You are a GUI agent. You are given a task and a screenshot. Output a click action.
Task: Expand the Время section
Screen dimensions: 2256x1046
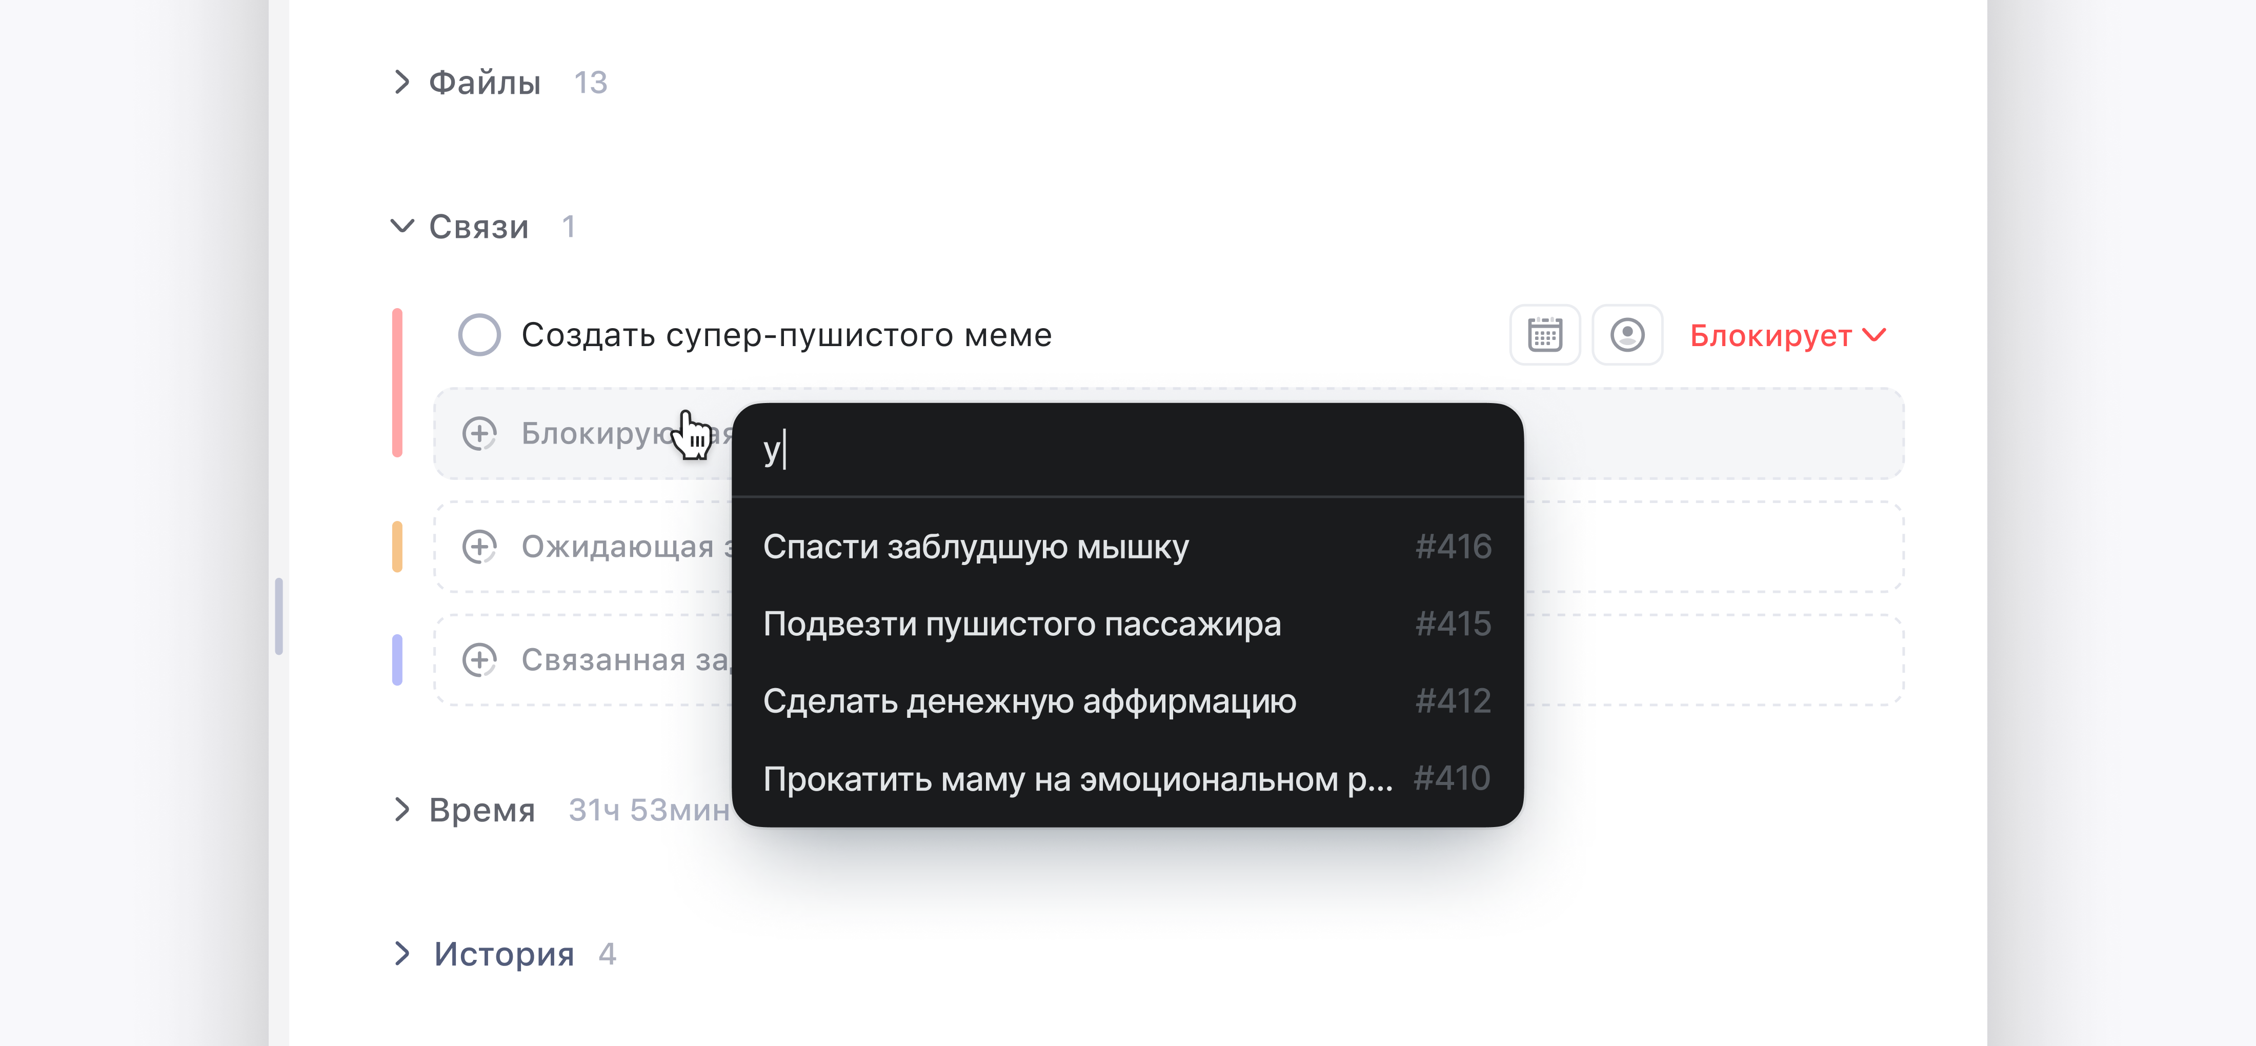pos(402,810)
